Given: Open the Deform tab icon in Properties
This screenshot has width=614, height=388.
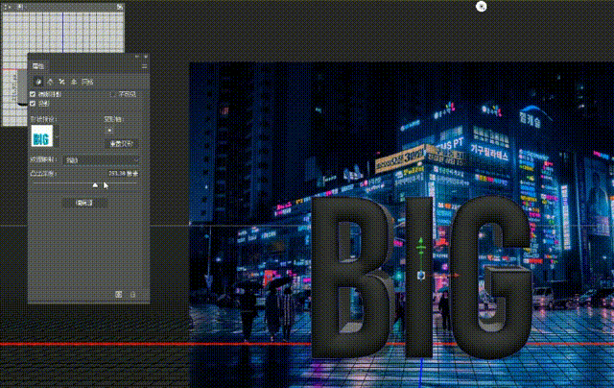Looking at the screenshot, I should 50,82.
